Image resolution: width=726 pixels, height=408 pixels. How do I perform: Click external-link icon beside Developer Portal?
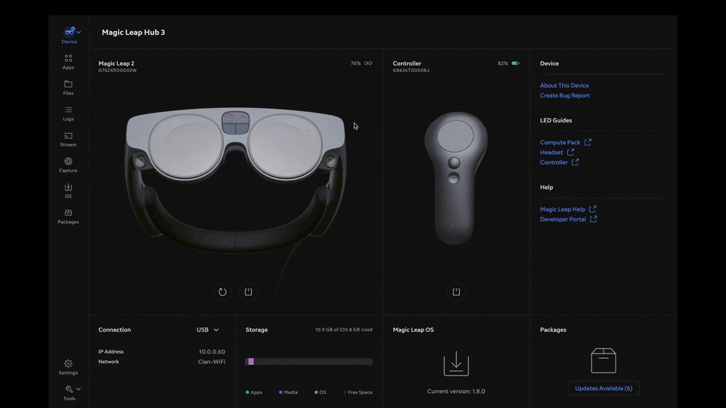click(x=594, y=219)
